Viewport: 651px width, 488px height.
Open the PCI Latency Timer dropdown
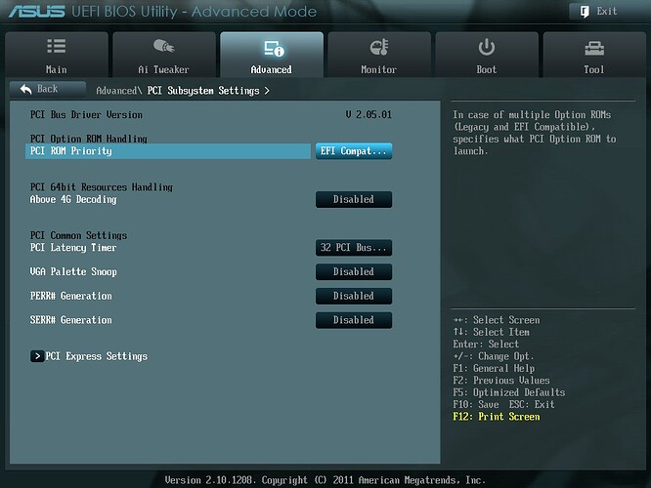tap(353, 248)
